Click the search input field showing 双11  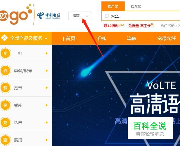(141, 16)
